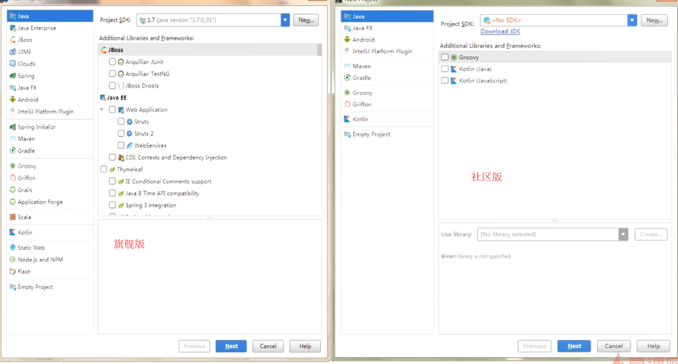This screenshot has height=364, width=678.
Task: Click Help in the ultimate edition dialog
Action: point(305,346)
